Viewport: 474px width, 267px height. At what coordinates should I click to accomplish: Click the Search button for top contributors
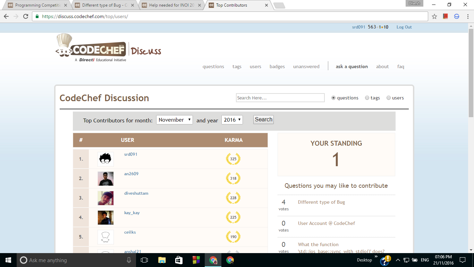click(x=263, y=120)
